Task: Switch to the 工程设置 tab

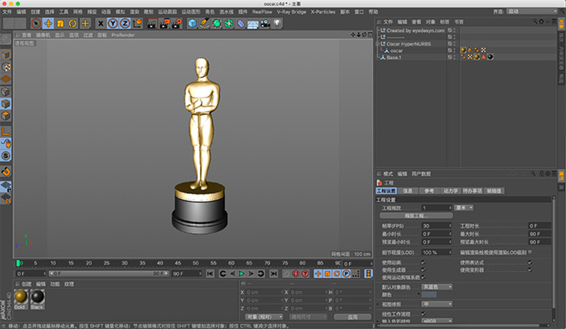Action: click(x=386, y=191)
